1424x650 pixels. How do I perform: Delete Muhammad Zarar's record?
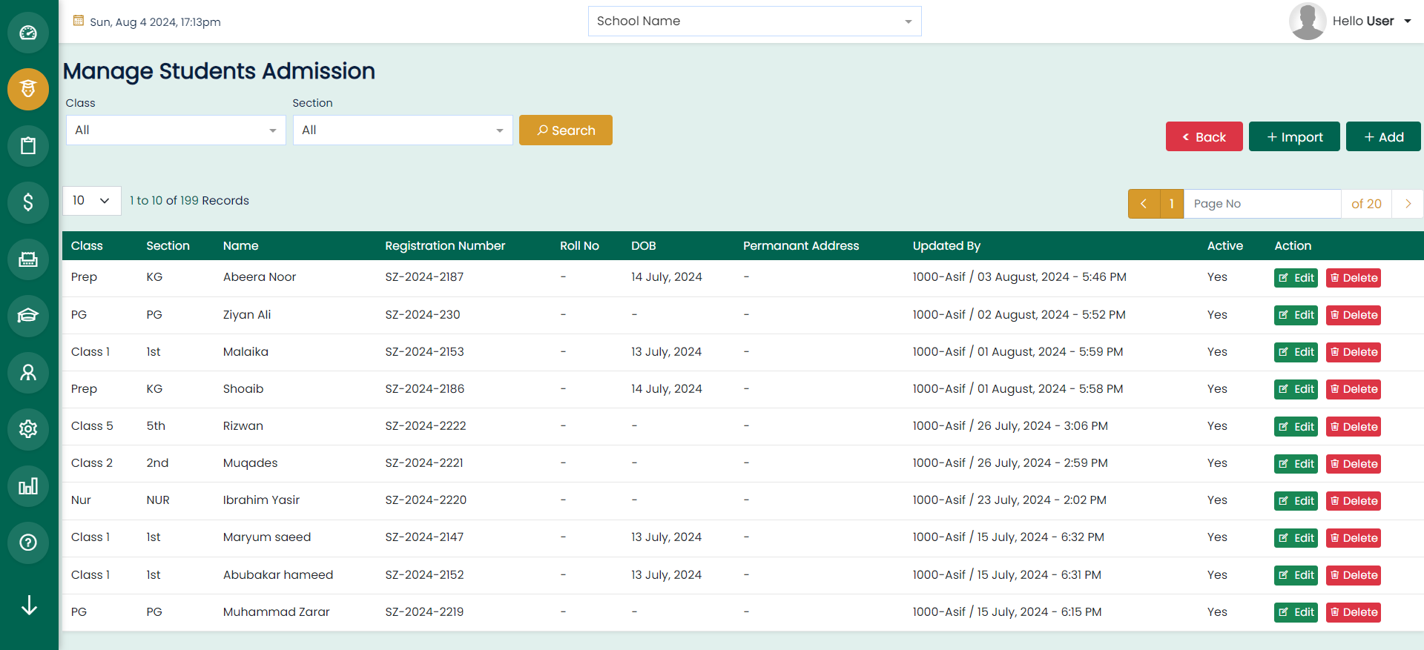pos(1354,612)
